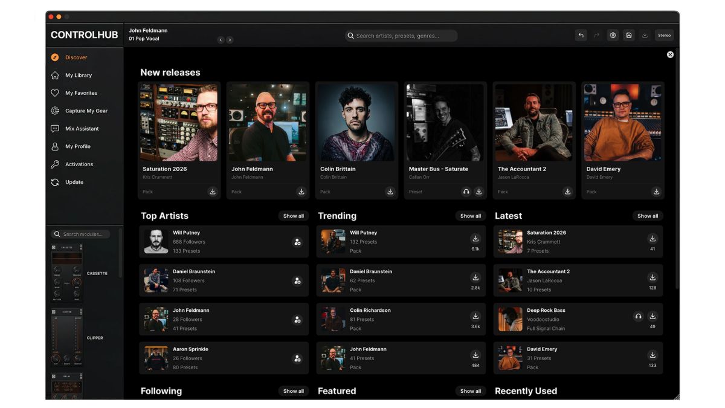Screen dimensions: 725x408
Task: Click the main content scrollbar
Action: (x=677, y=169)
